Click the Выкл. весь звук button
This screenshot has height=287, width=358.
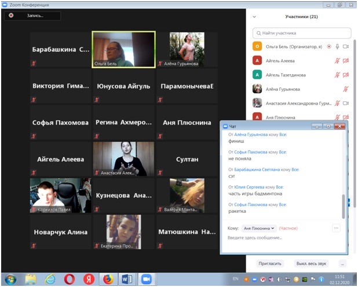(x=311, y=263)
